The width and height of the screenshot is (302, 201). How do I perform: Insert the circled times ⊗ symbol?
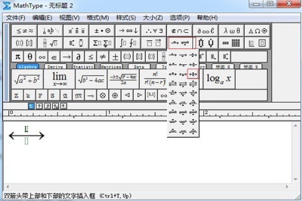point(103,95)
